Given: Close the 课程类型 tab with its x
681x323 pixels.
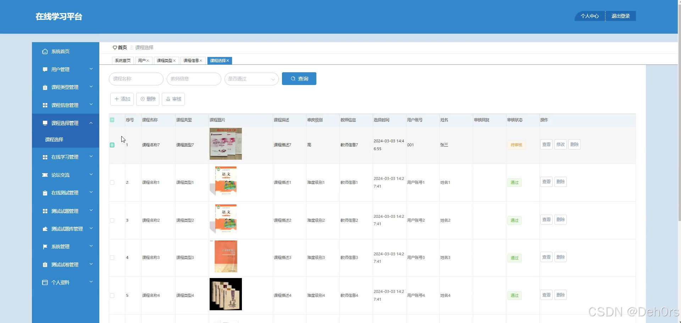Looking at the screenshot, I should point(174,61).
